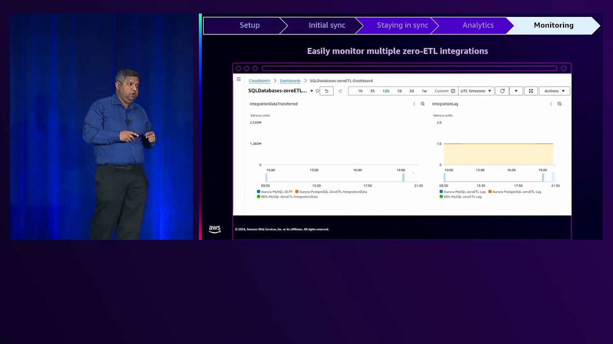Click the Aurora-MySQL-zeroETL-Lag legend entry
Image resolution: width=613 pixels, height=344 pixels.
pos(462,192)
